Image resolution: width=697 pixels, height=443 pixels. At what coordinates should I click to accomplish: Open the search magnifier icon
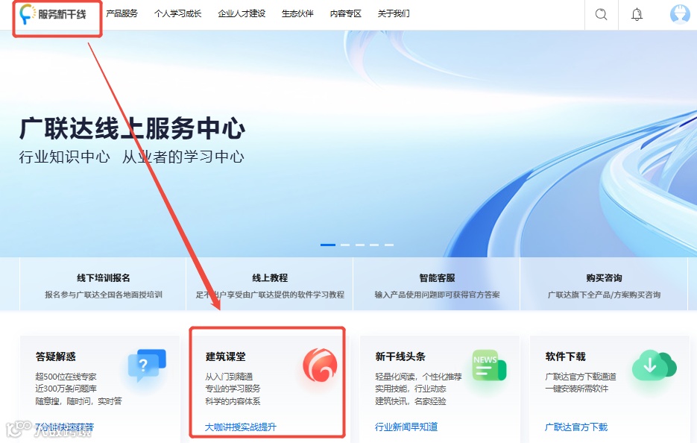click(x=601, y=14)
